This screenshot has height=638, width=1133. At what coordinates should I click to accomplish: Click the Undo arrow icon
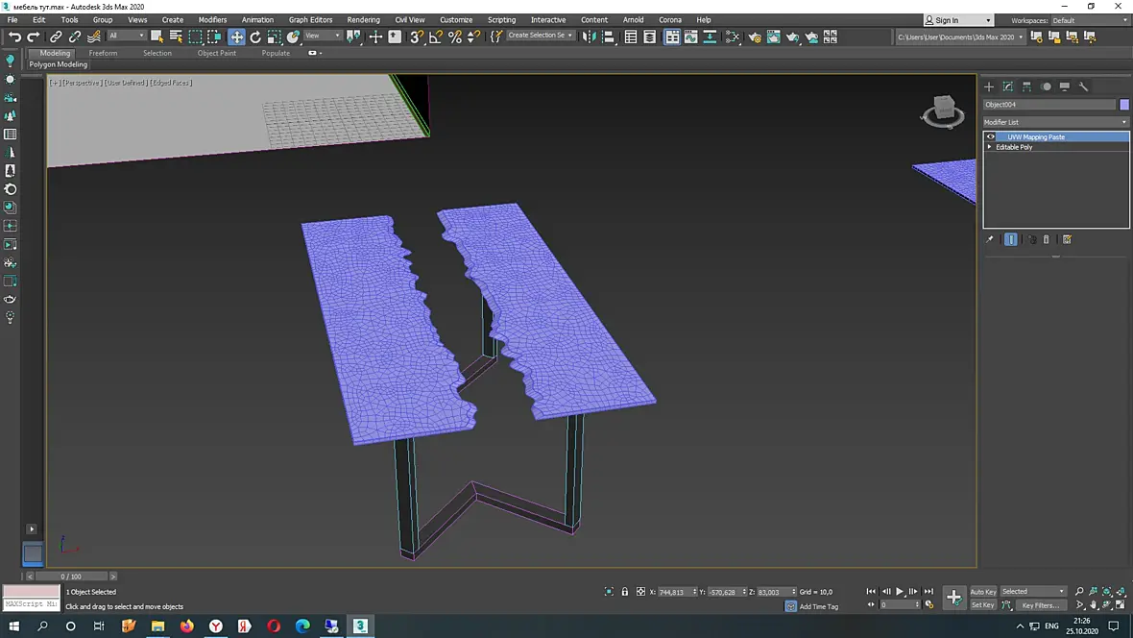(14, 37)
